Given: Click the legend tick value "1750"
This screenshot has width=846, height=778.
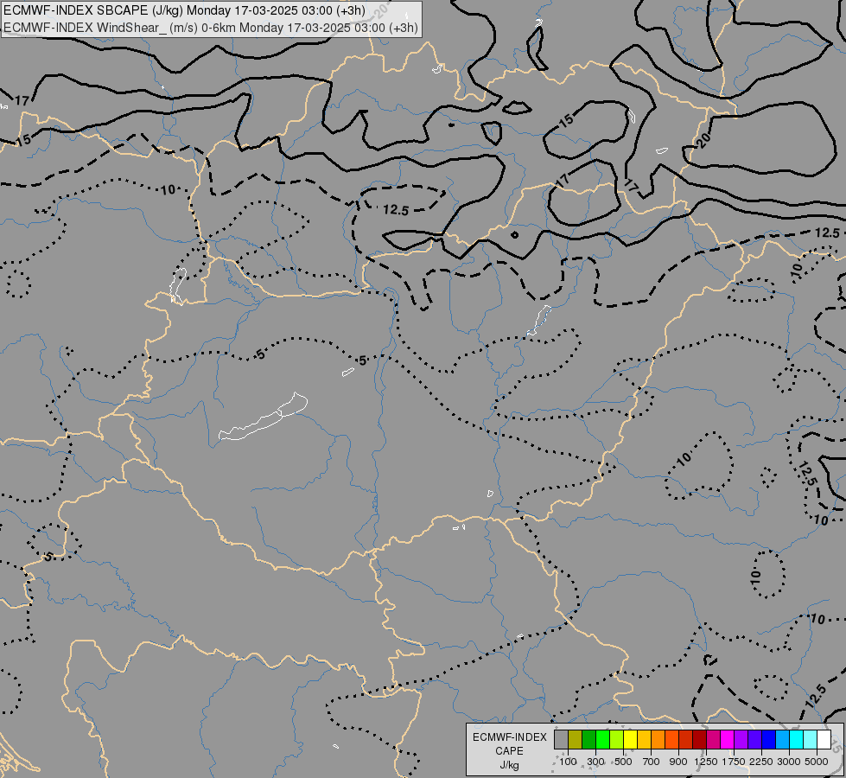Looking at the screenshot, I should click(x=734, y=762).
